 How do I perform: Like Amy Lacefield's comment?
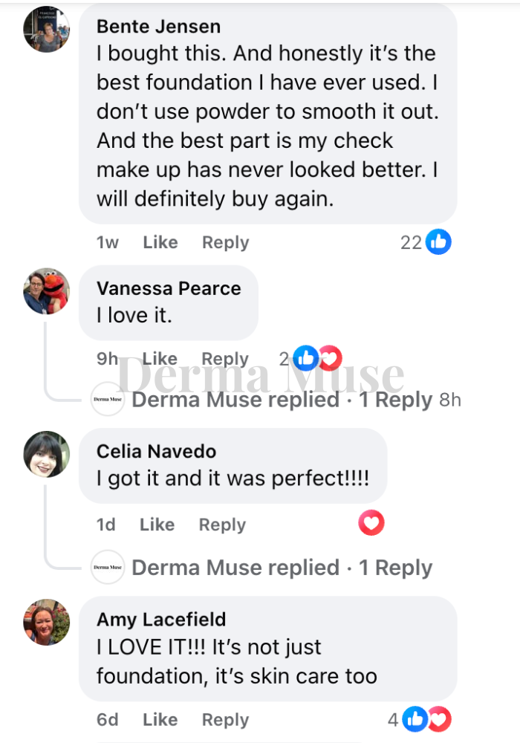click(160, 720)
